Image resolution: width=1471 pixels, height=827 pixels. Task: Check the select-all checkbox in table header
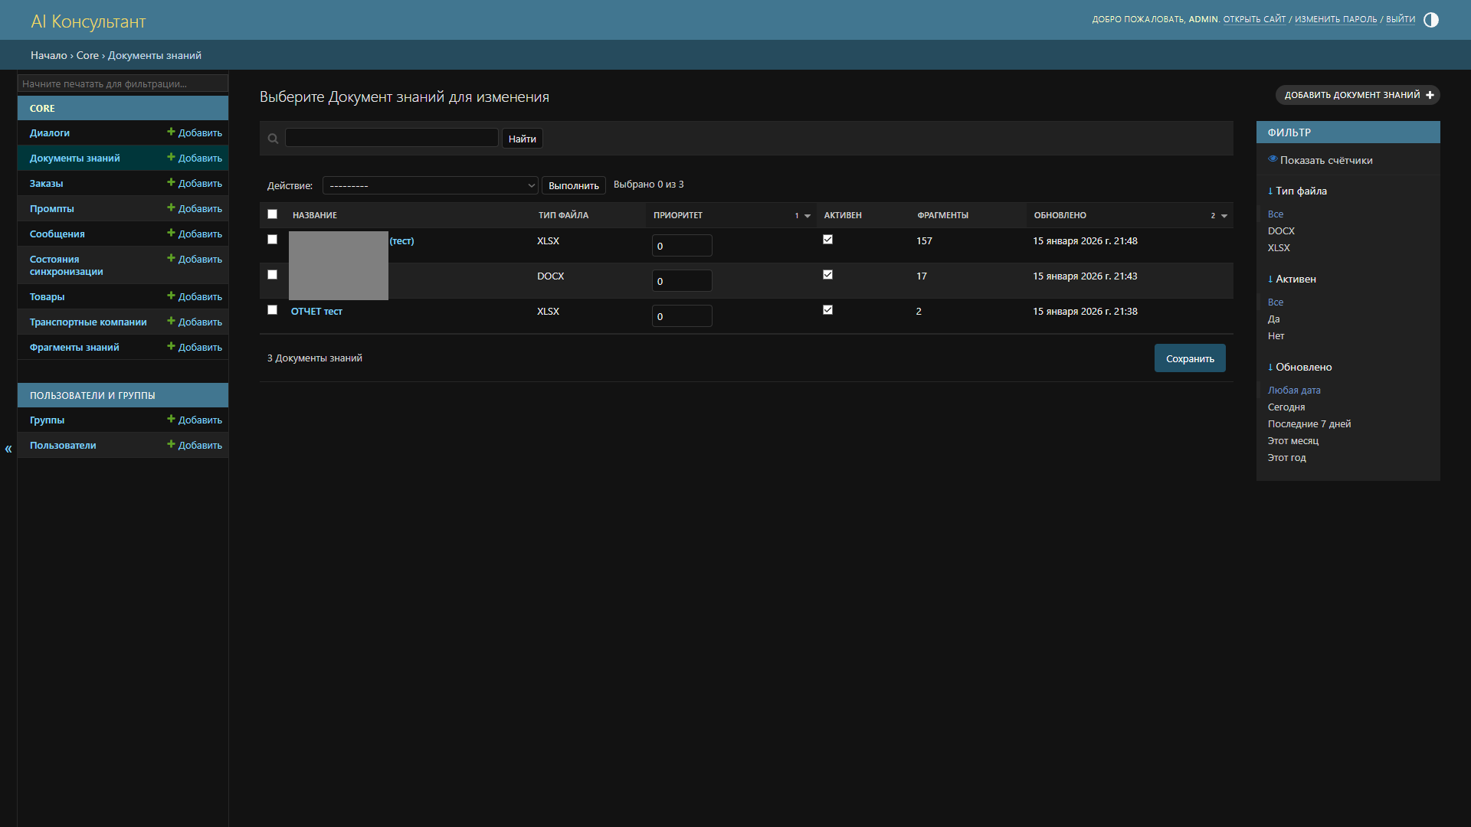272,214
